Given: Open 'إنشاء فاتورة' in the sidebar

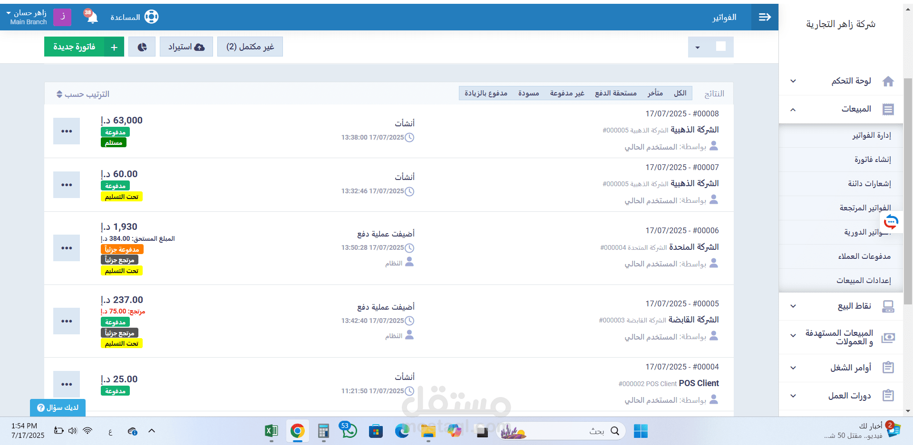Looking at the screenshot, I should point(873,160).
